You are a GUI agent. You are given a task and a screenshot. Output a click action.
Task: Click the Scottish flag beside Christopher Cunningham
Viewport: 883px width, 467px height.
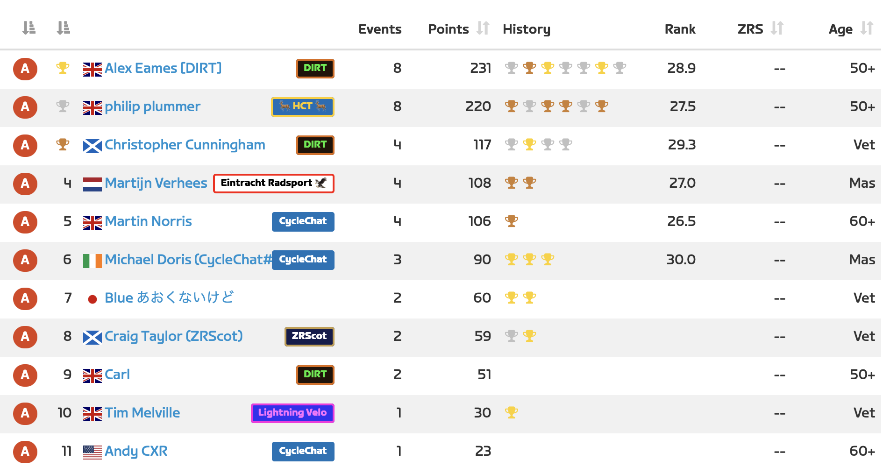92,145
